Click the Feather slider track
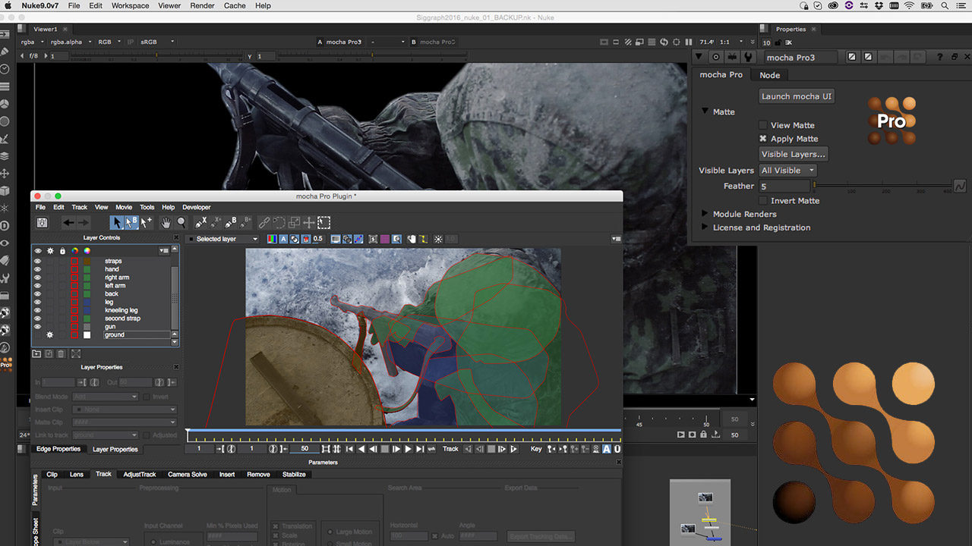 [882, 184]
